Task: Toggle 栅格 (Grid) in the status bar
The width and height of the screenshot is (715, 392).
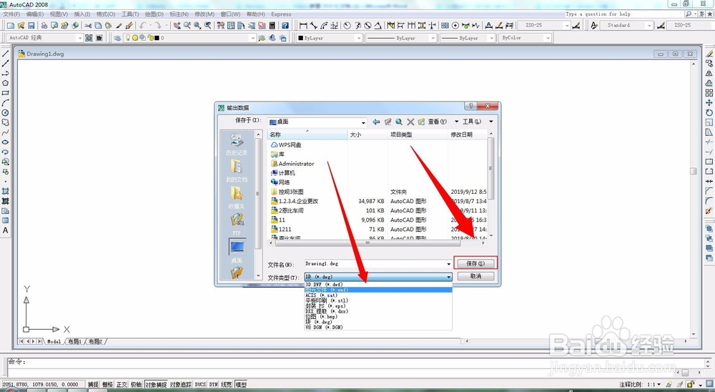Action: (107, 385)
